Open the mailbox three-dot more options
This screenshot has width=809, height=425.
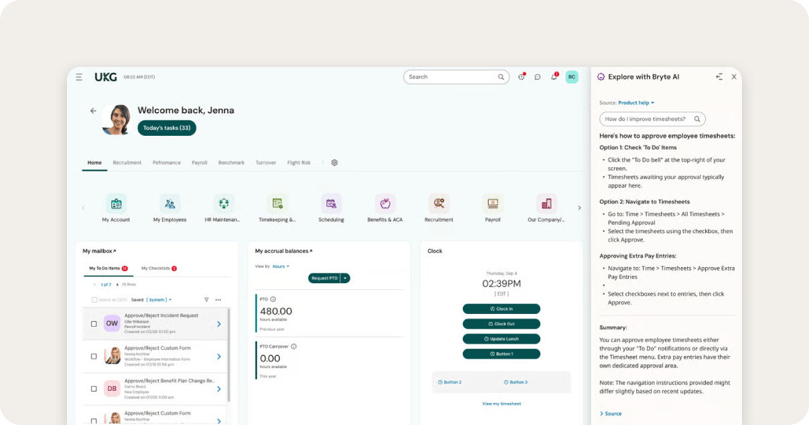tap(218, 300)
